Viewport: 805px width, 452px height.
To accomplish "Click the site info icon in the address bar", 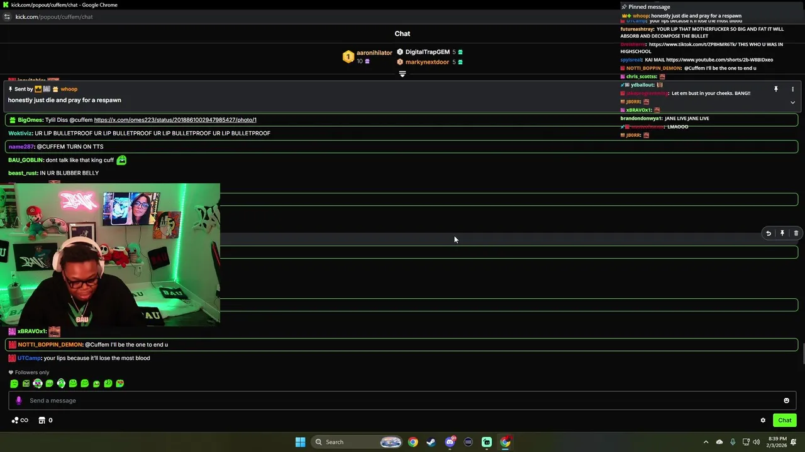I will click(7, 17).
